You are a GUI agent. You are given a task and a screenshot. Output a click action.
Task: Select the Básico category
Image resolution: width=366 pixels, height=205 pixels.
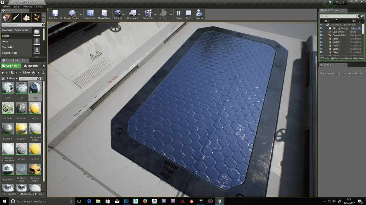pyautogui.click(x=16, y=36)
